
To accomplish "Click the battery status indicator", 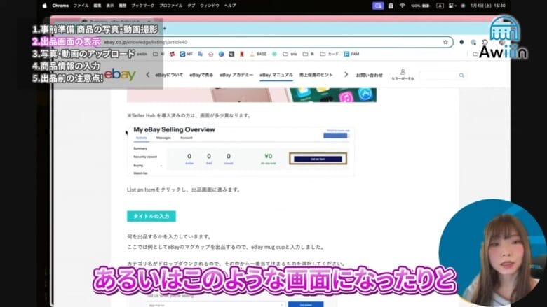I will pos(420,6).
